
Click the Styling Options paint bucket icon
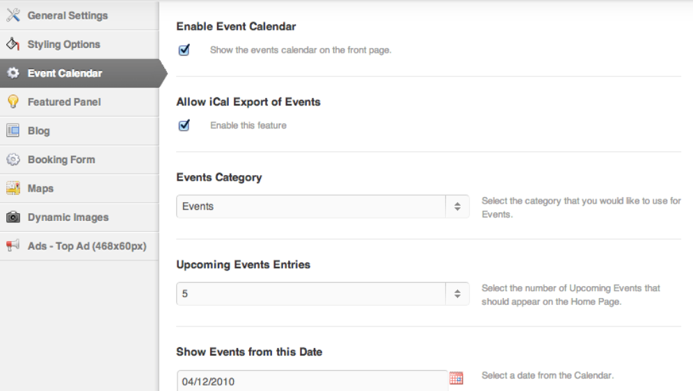pyautogui.click(x=13, y=44)
